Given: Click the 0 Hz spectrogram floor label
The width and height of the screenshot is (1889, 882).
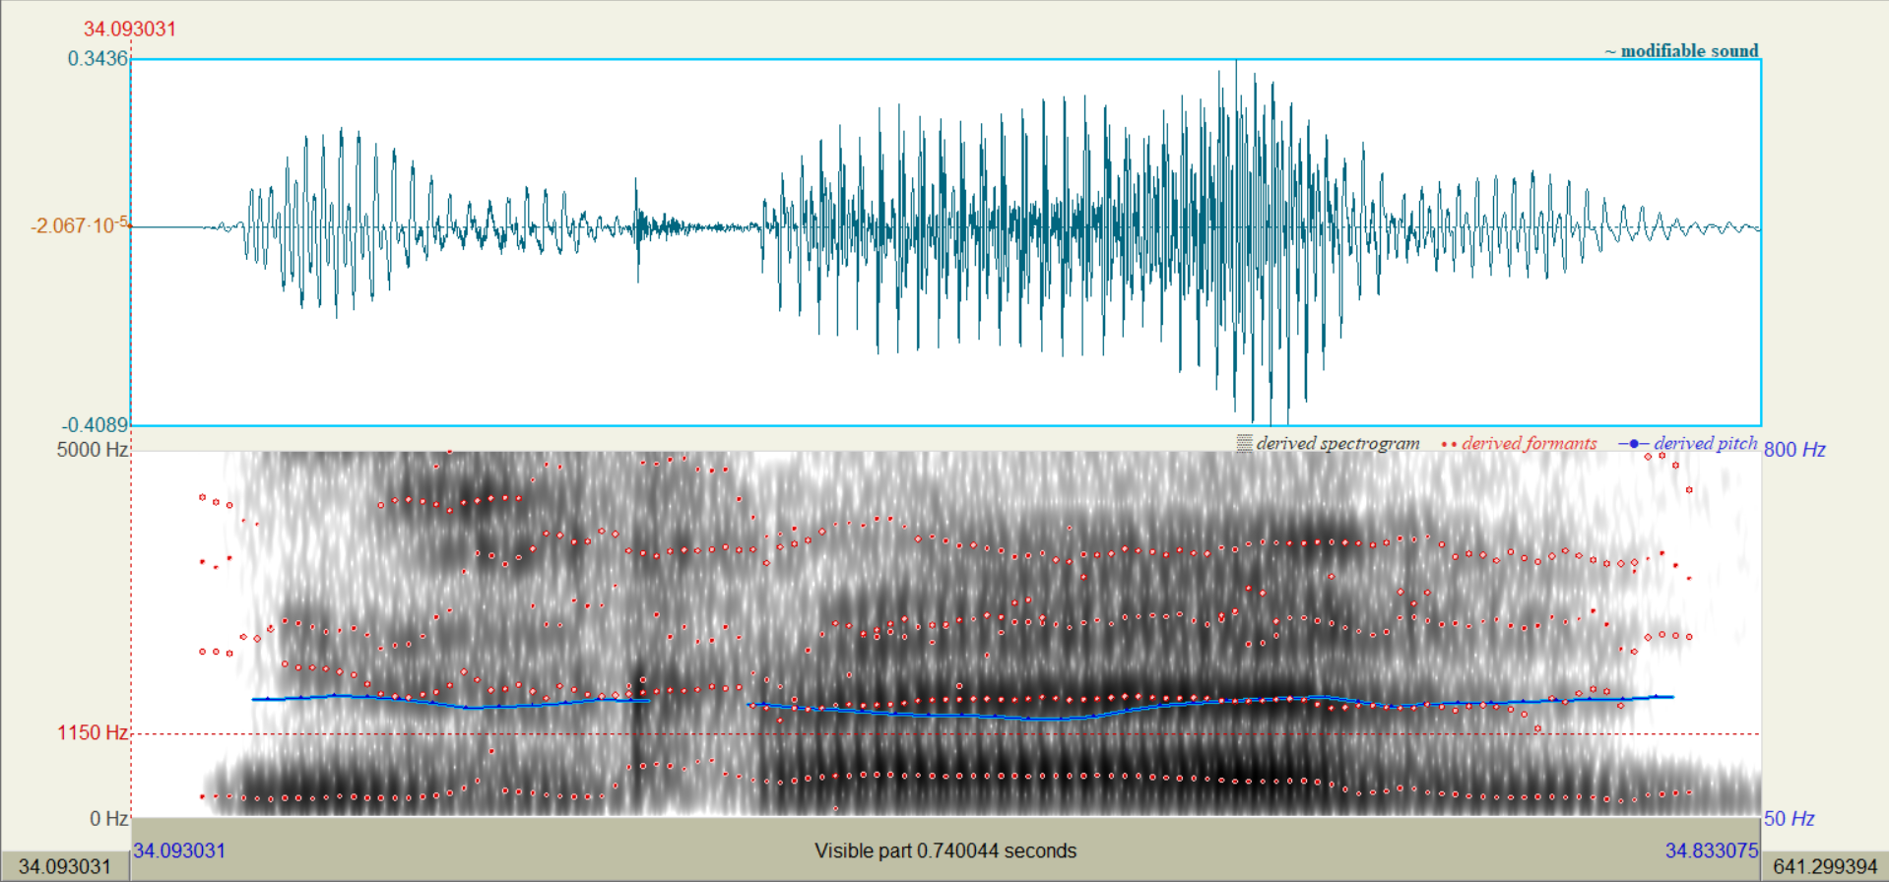Looking at the screenshot, I should 108,818.
